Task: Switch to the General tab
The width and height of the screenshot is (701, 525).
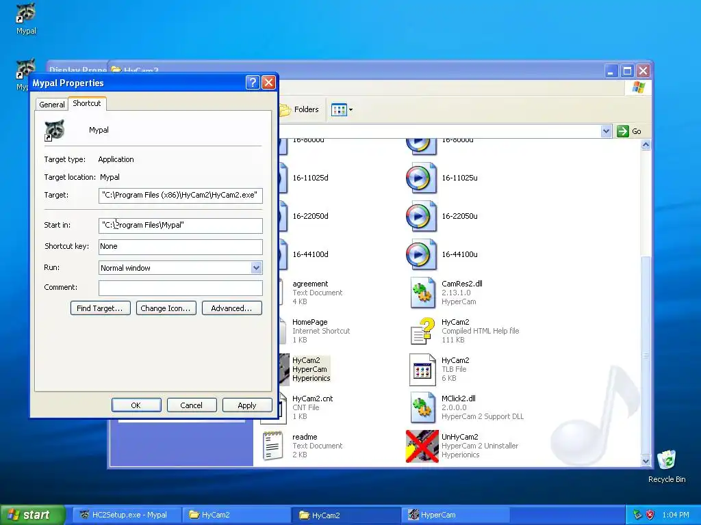Action: pos(52,105)
